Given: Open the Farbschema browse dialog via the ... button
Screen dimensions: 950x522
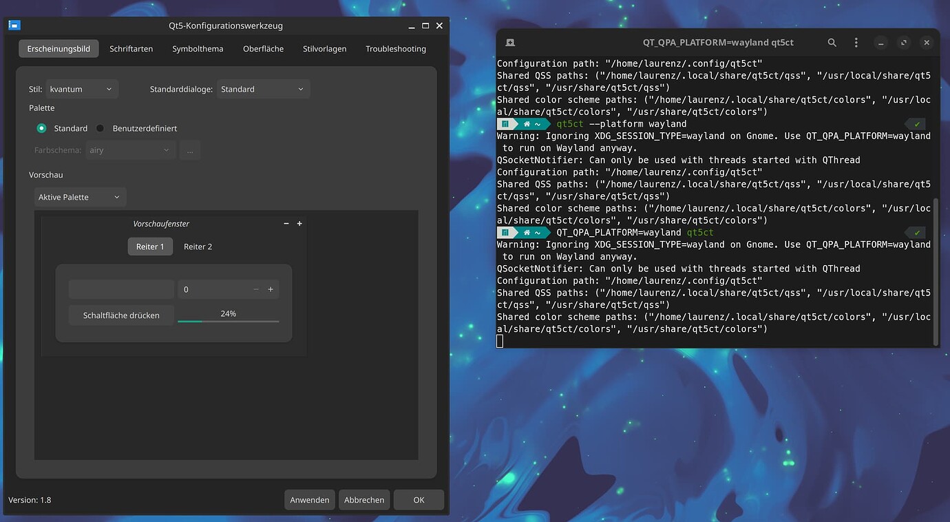Looking at the screenshot, I should (x=190, y=149).
